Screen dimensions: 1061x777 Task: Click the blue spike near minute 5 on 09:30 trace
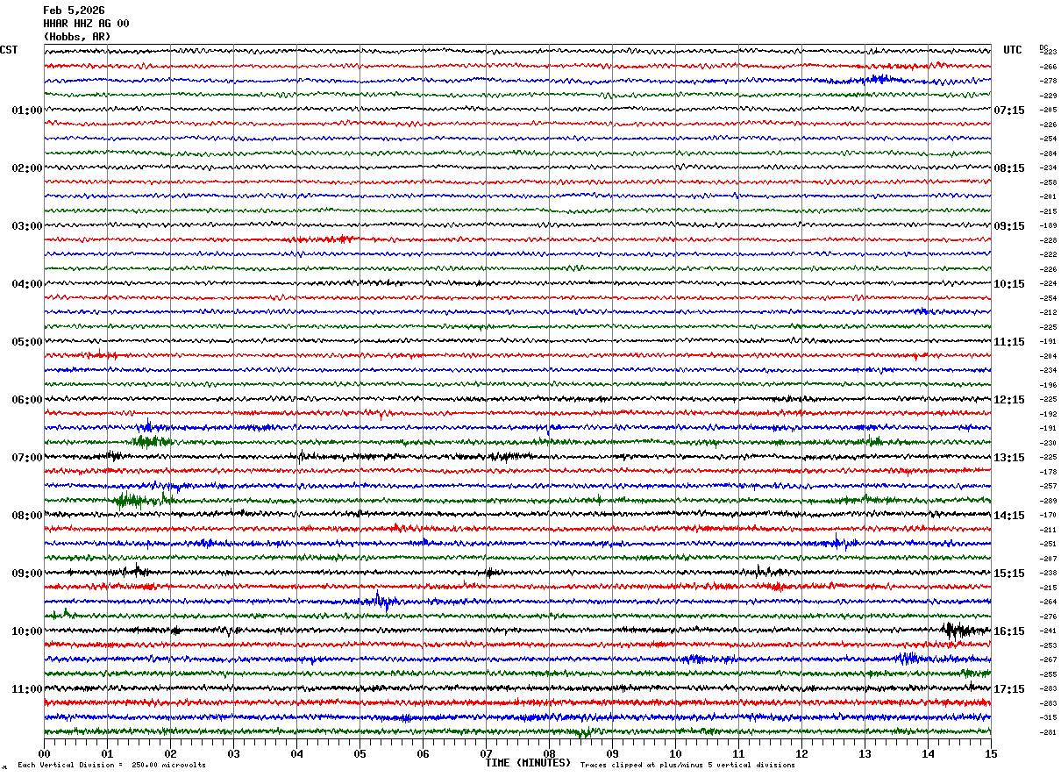point(379,601)
